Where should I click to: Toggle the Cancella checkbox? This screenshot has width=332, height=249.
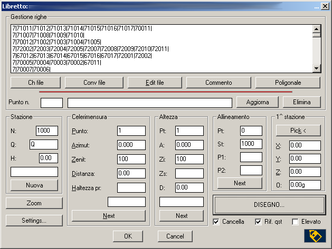click(x=216, y=222)
